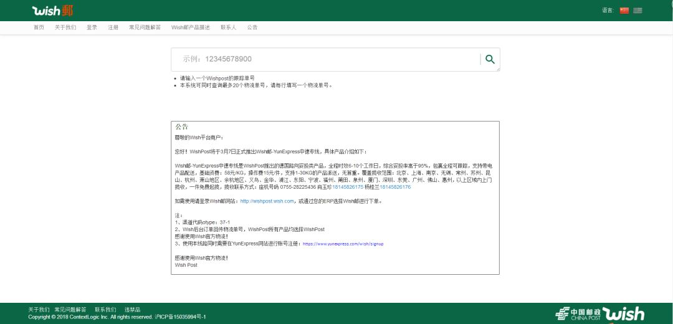Click phone number link after 肖玉珍

[348, 187]
